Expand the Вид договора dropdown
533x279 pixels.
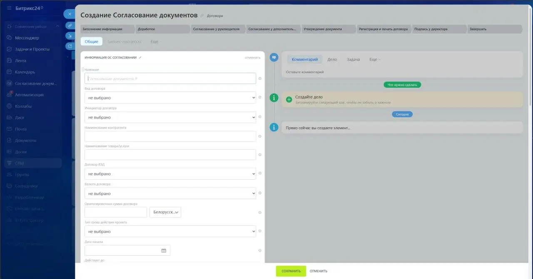point(170,98)
